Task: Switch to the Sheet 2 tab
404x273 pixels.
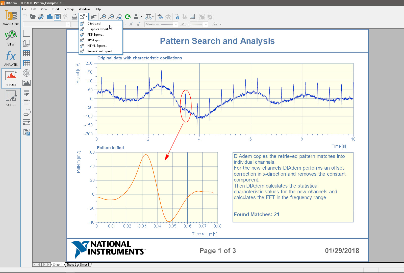Action: (x=71, y=265)
